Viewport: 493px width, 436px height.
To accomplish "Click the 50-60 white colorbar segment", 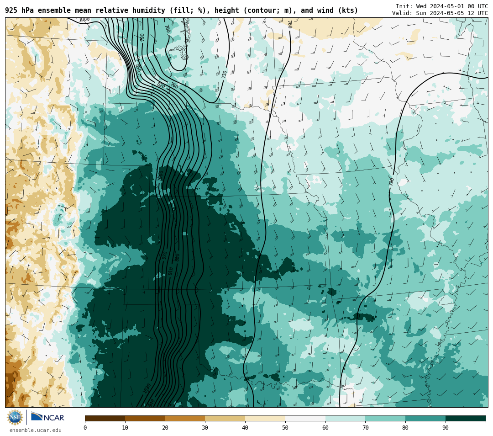I will click(305, 418).
